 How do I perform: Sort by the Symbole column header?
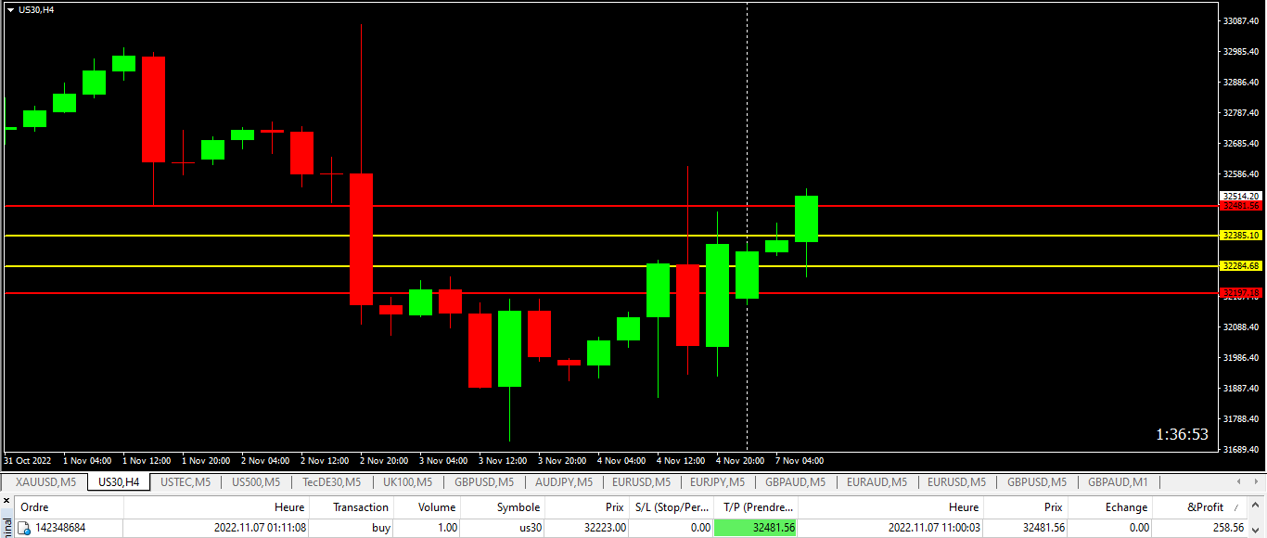point(503,507)
